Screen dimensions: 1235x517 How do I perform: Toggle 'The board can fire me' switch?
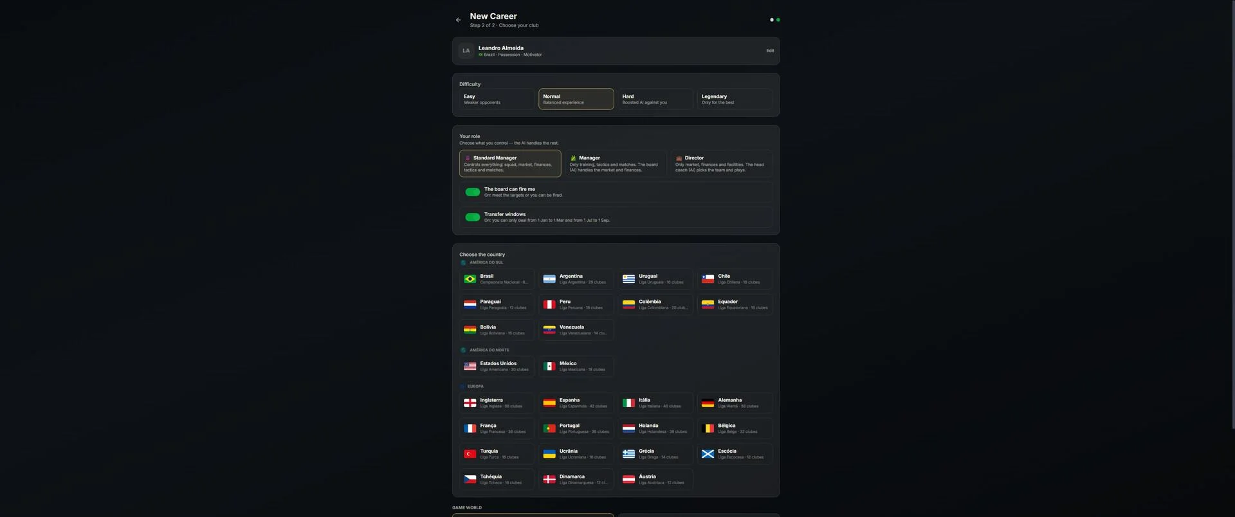click(x=473, y=192)
